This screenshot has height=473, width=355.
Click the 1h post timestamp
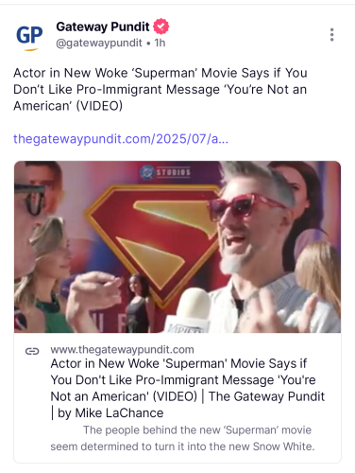[x=160, y=43]
